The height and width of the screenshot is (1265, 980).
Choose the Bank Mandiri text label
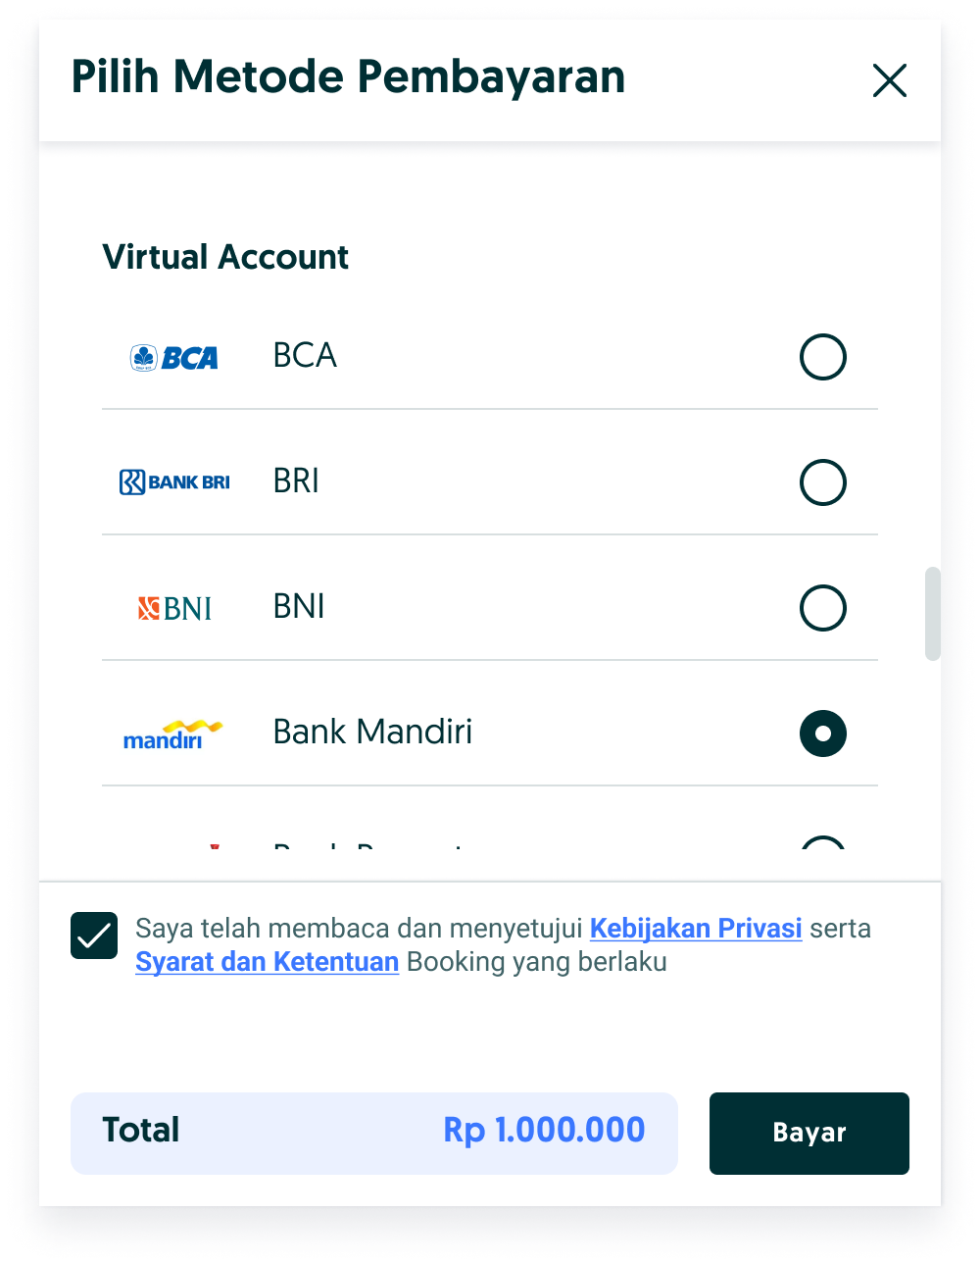[x=372, y=733]
